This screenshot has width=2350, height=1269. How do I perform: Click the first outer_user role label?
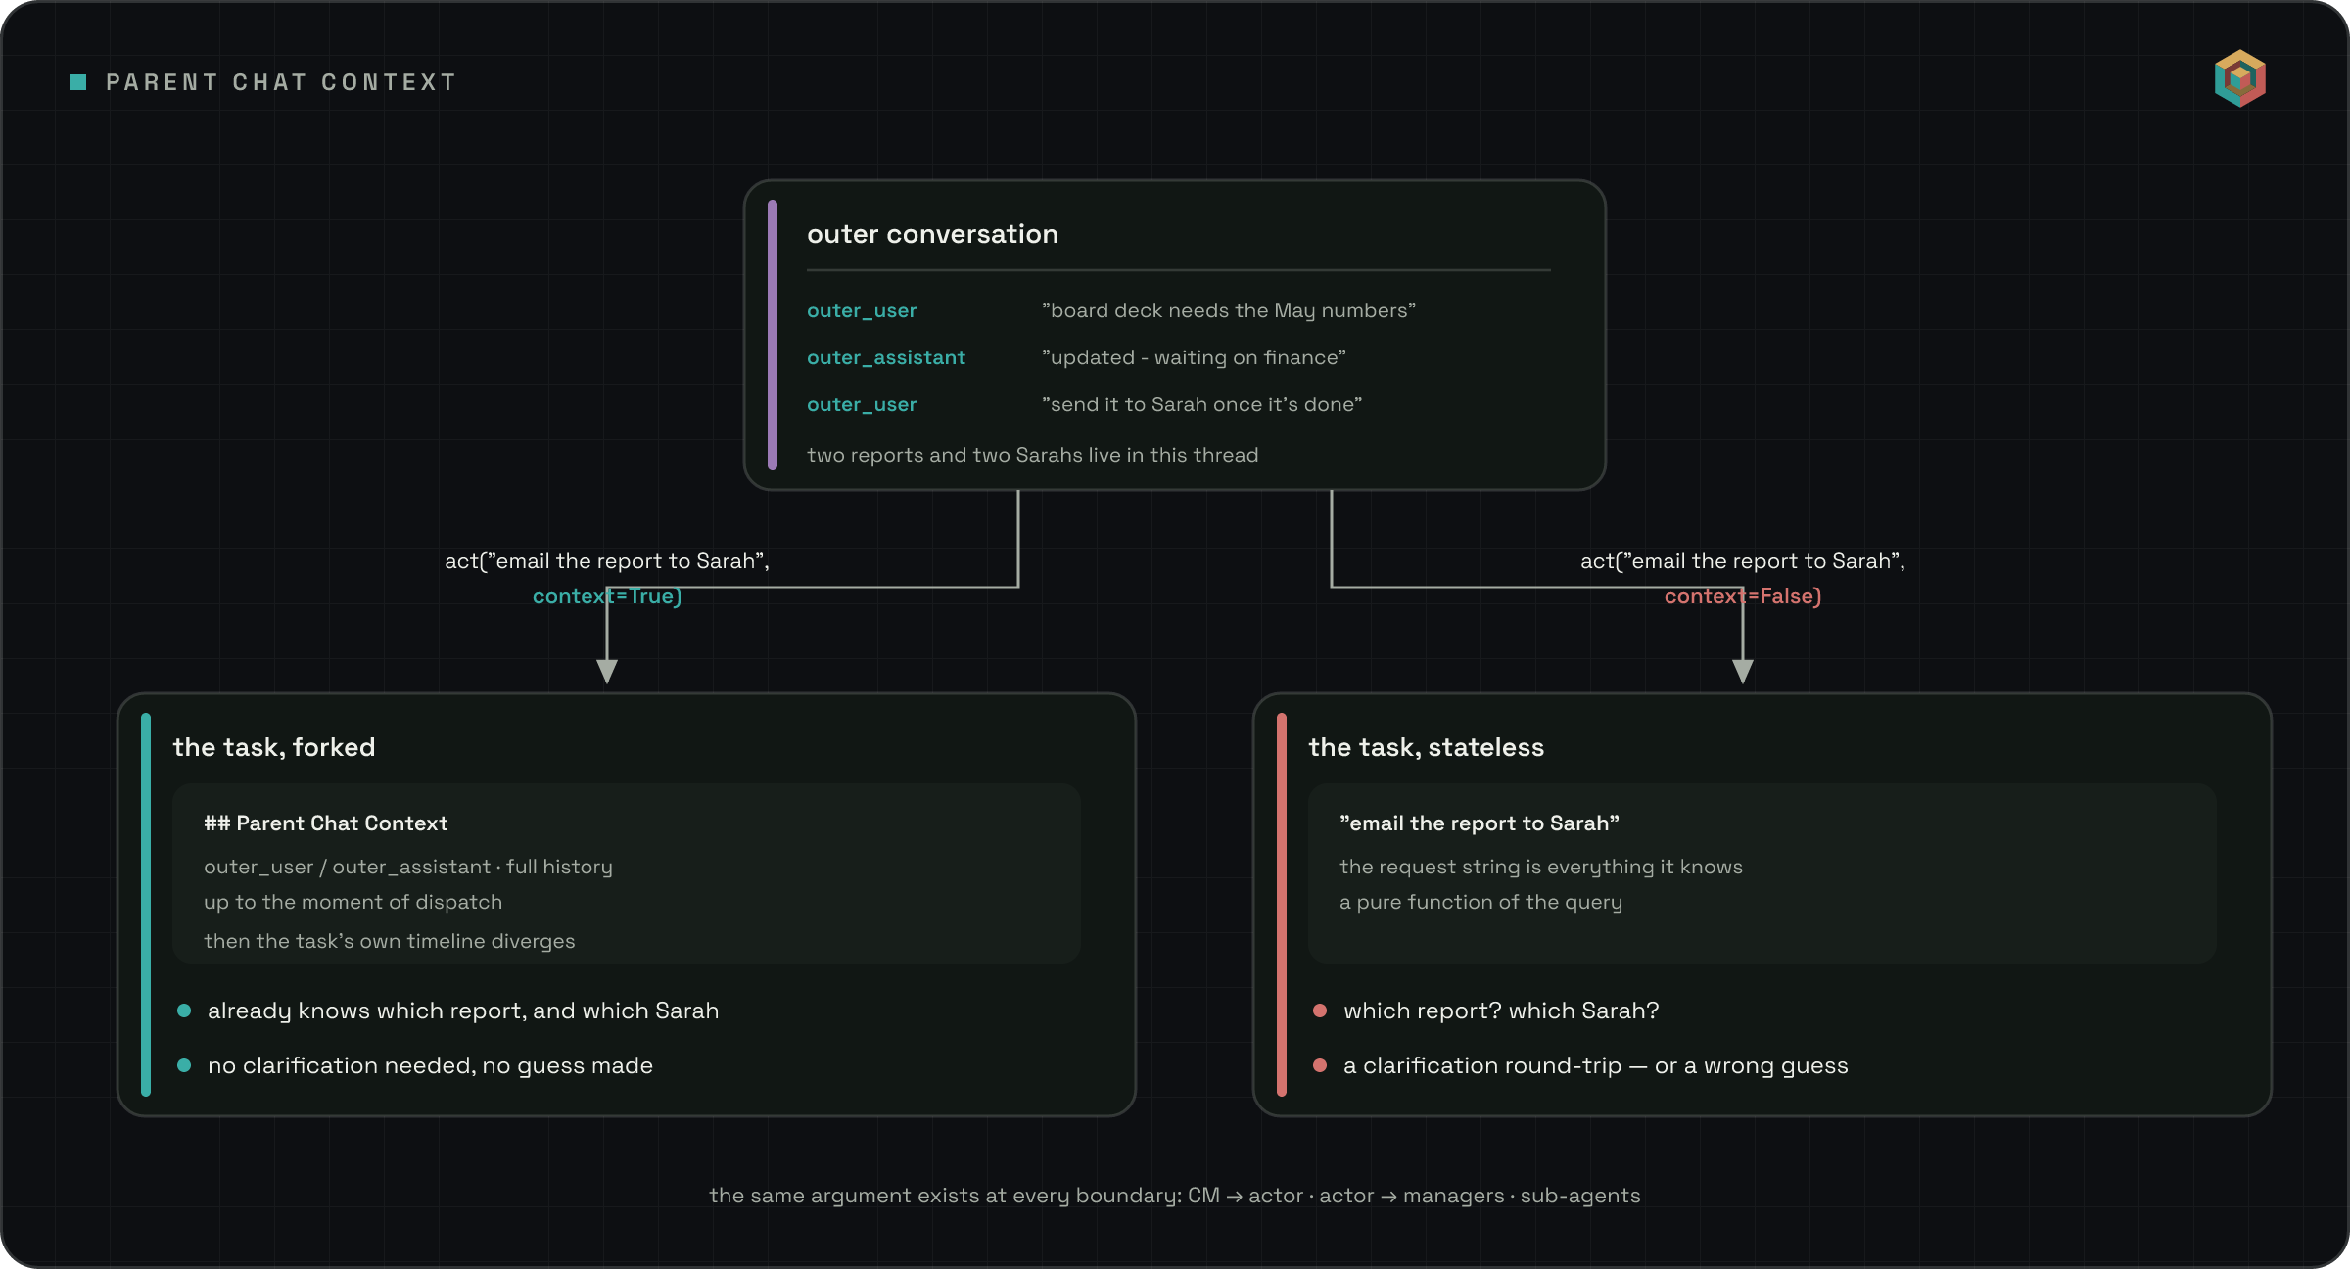click(x=862, y=310)
